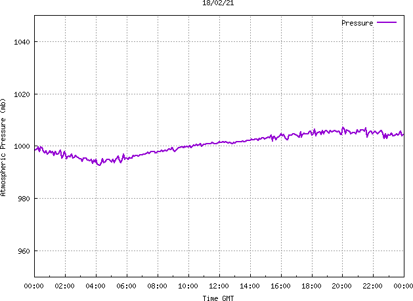Click the purple Pressure legend line sample
Screen dimensions: 413x301
[386, 23]
